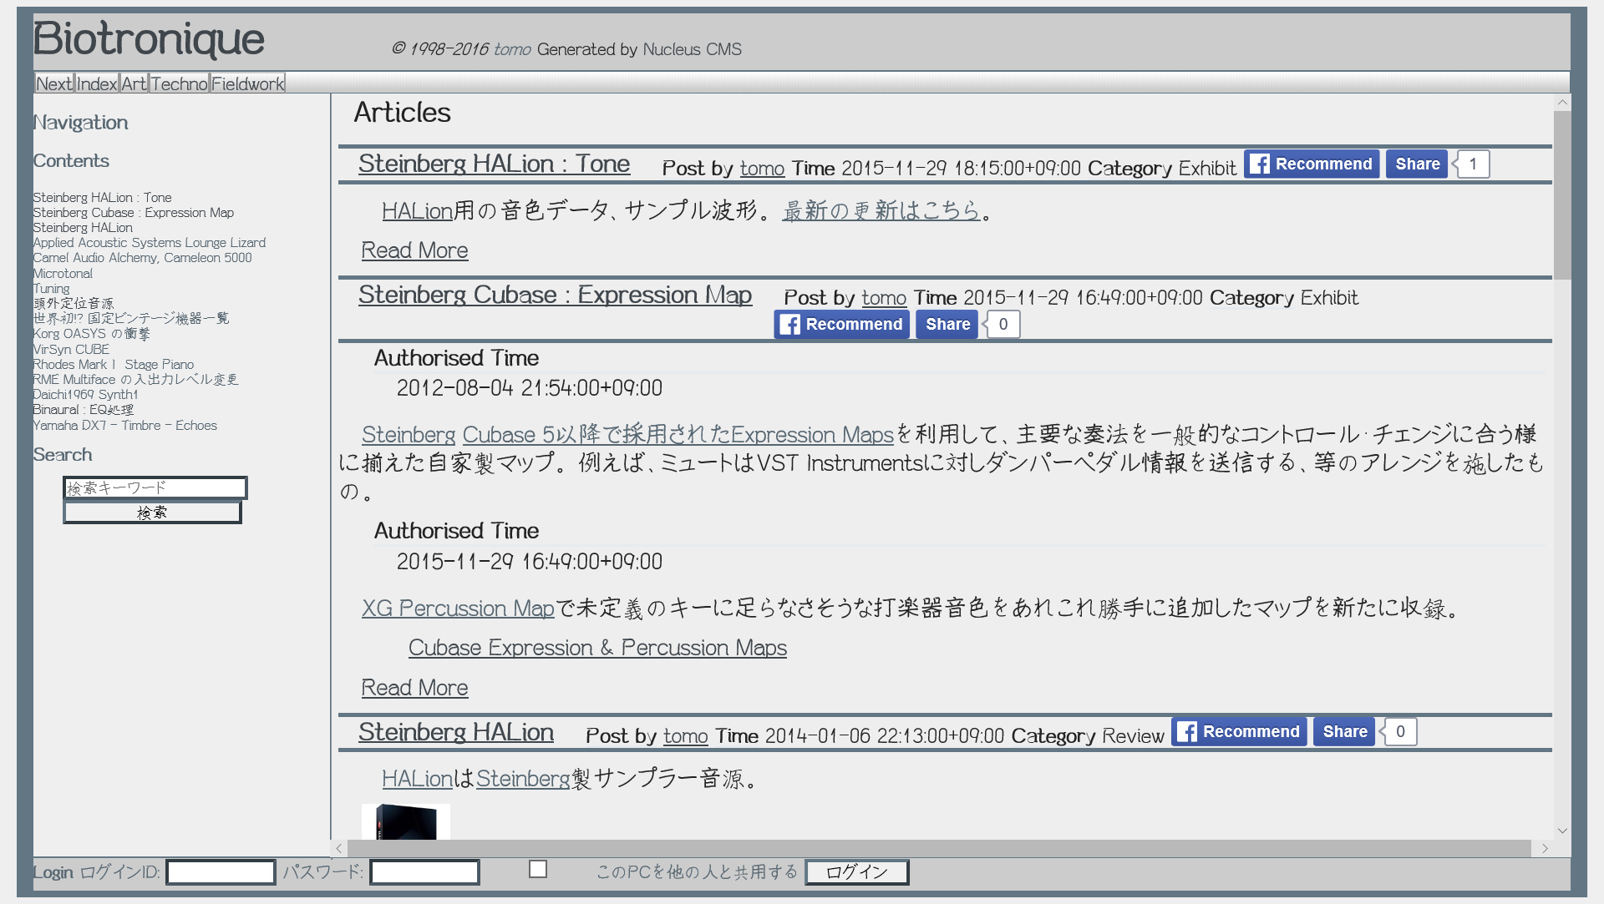This screenshot has width=1604, height=904.
Task: Click Facebook Recommend for Steinberg HALion review
Action: click(1238, 731)
